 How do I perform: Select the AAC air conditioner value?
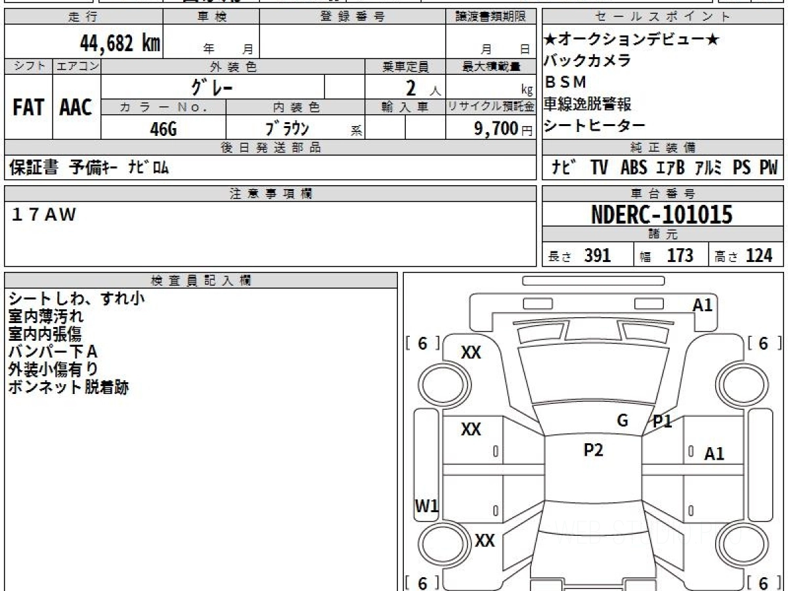(76, 108)
